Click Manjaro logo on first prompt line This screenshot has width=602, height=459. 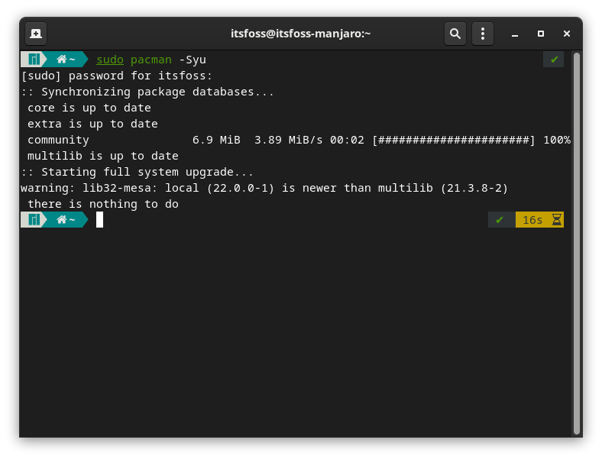(x=34, y=60)
